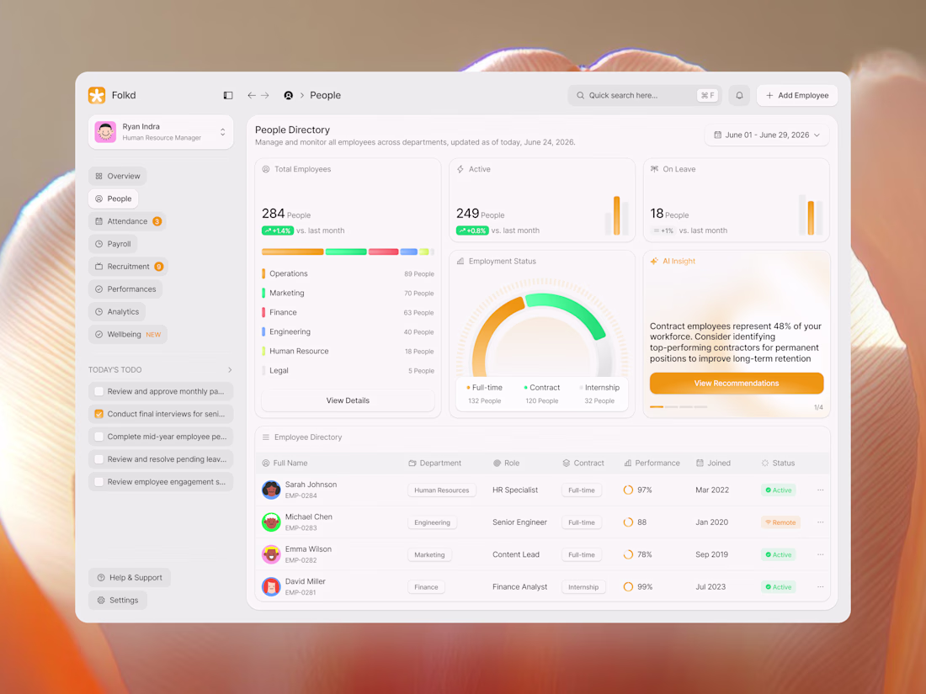Open Payroll section
This screenshot has height=694, width=926.
(x=113, y=244)
